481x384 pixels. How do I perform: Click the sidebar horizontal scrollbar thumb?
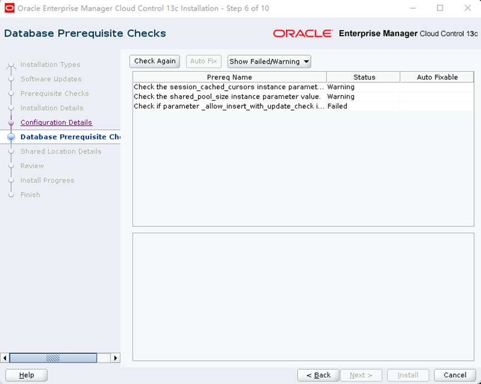53,358
